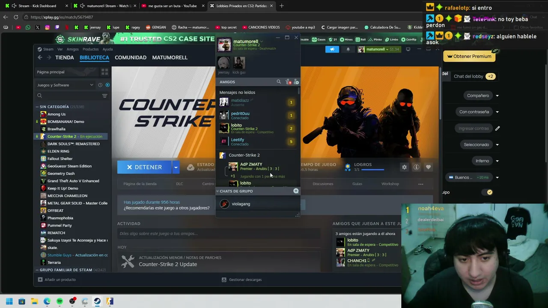Stop Counter-Strike 2 with Detener button
The height and width of the screenshot is (308, 548).
(145, 167)
